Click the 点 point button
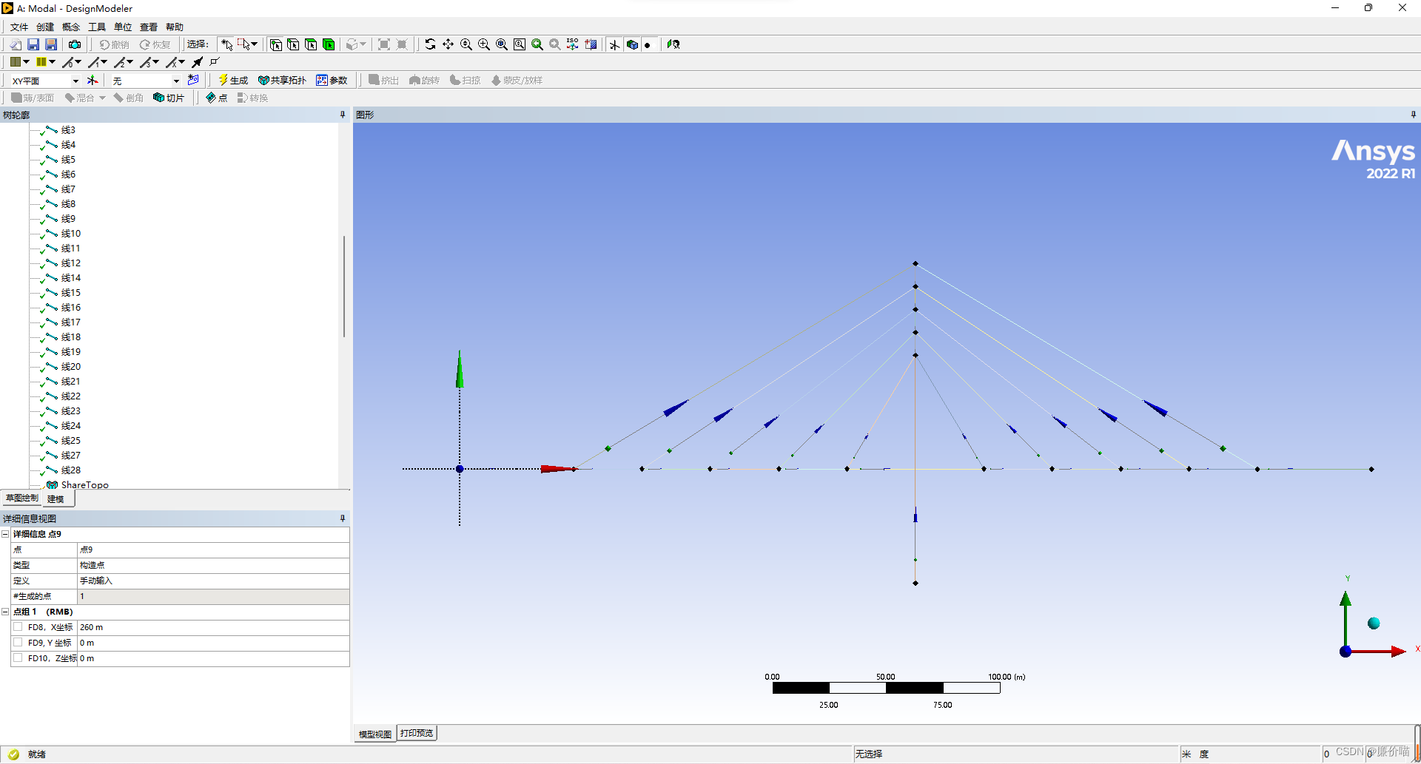Viewport: 1421px width, 764px height. pyautogui.click(x=217, y=98)
